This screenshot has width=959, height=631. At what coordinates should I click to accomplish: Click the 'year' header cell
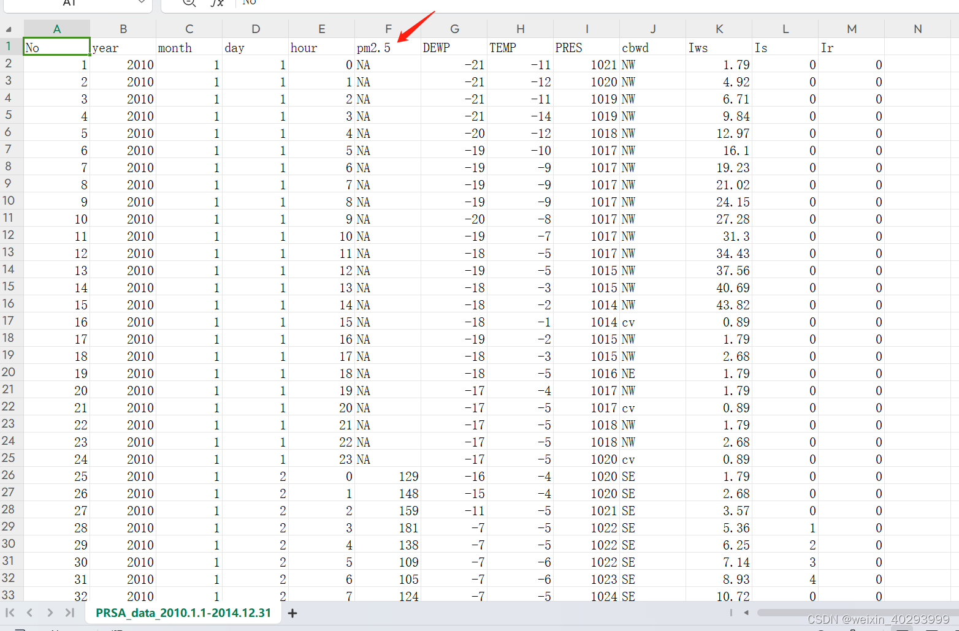123,47
